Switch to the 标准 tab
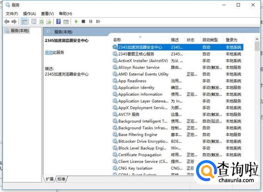 pyautogui.click(x=61, y=179)
